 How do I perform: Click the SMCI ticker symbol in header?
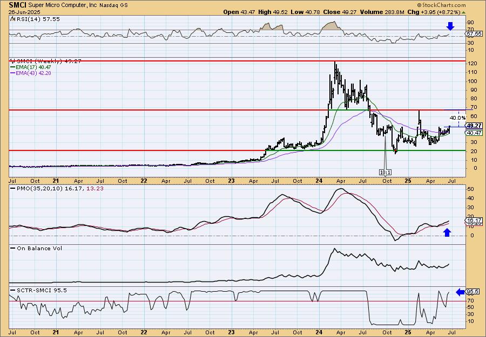click(x=17, y=5)
